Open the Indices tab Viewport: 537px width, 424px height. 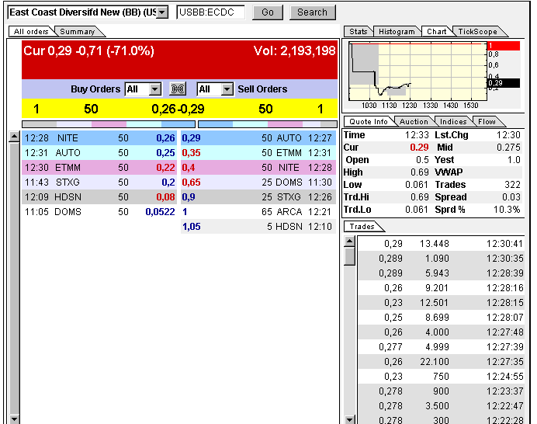coord(453,122)
